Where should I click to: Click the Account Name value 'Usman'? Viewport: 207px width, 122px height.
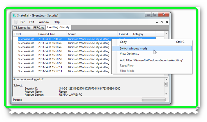pyautogui.click(x=63, y=92)
